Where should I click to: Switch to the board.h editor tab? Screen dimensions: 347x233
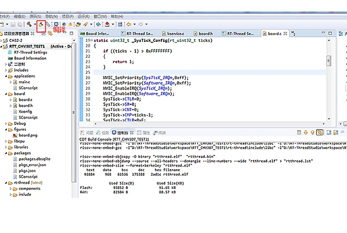click(x=203, y=34)
